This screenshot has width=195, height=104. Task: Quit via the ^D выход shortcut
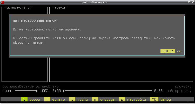click(160, 99)
